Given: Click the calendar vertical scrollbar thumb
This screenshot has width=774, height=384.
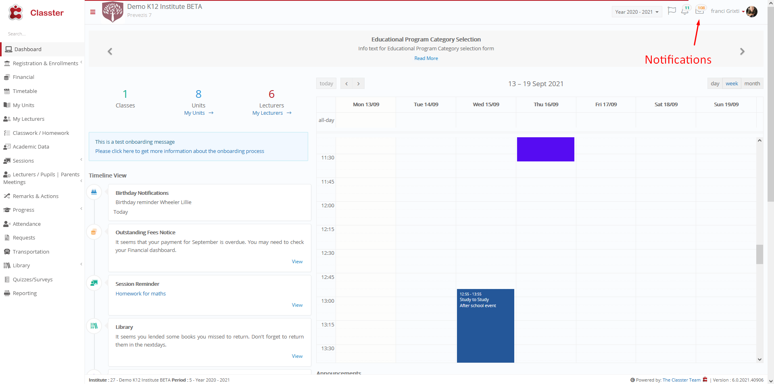Looking at the screenshot, I should [759, 254].
